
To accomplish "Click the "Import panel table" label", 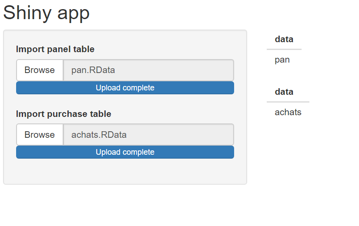I will pyautogui.click(x=55, y=49).
